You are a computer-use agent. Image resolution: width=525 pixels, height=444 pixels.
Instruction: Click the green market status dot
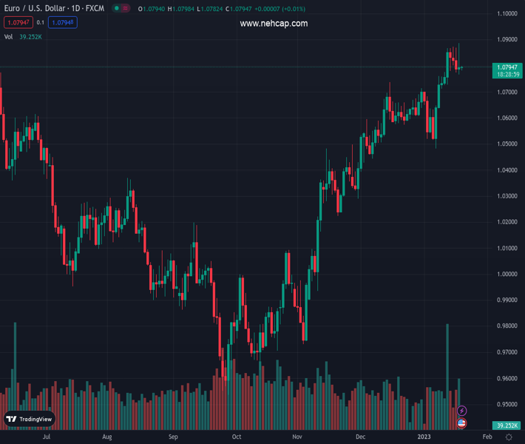click(x=116, y=9)
